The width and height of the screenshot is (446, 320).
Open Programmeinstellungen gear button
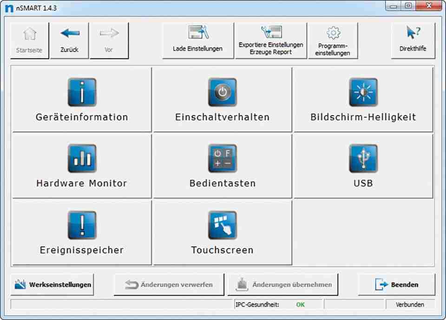333,40
